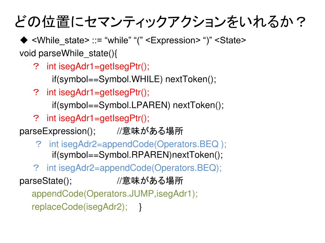325x243 pixels.
Task: Click 'if(symbol==Symbol.LPAREN) nextToken();'
Action: (x=138, y=105)
